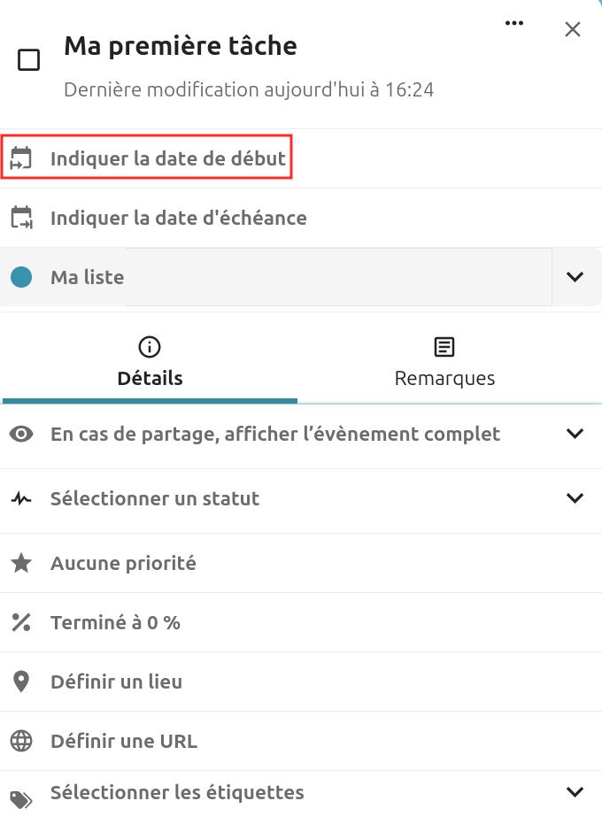The height and width of the screenshot is (824, 602).
Task: Click the eye icon for sharing visibility
Action: [22, 434]
